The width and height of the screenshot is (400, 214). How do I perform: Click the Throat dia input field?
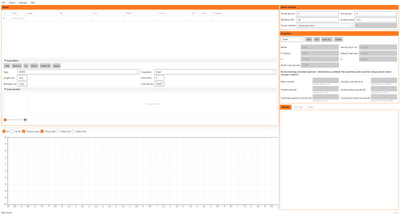(317, 13)
